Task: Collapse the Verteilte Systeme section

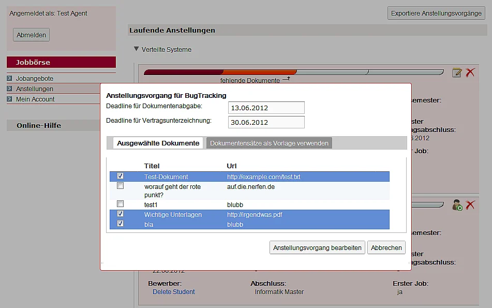Action: click(136, 49)
